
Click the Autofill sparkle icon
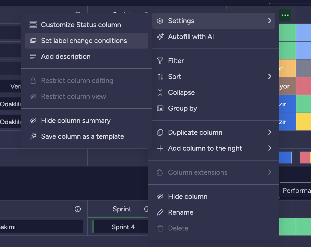160,37
